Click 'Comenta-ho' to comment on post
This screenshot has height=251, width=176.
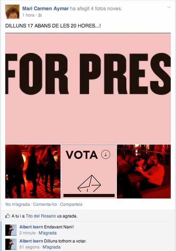click(x=45, y=204)
